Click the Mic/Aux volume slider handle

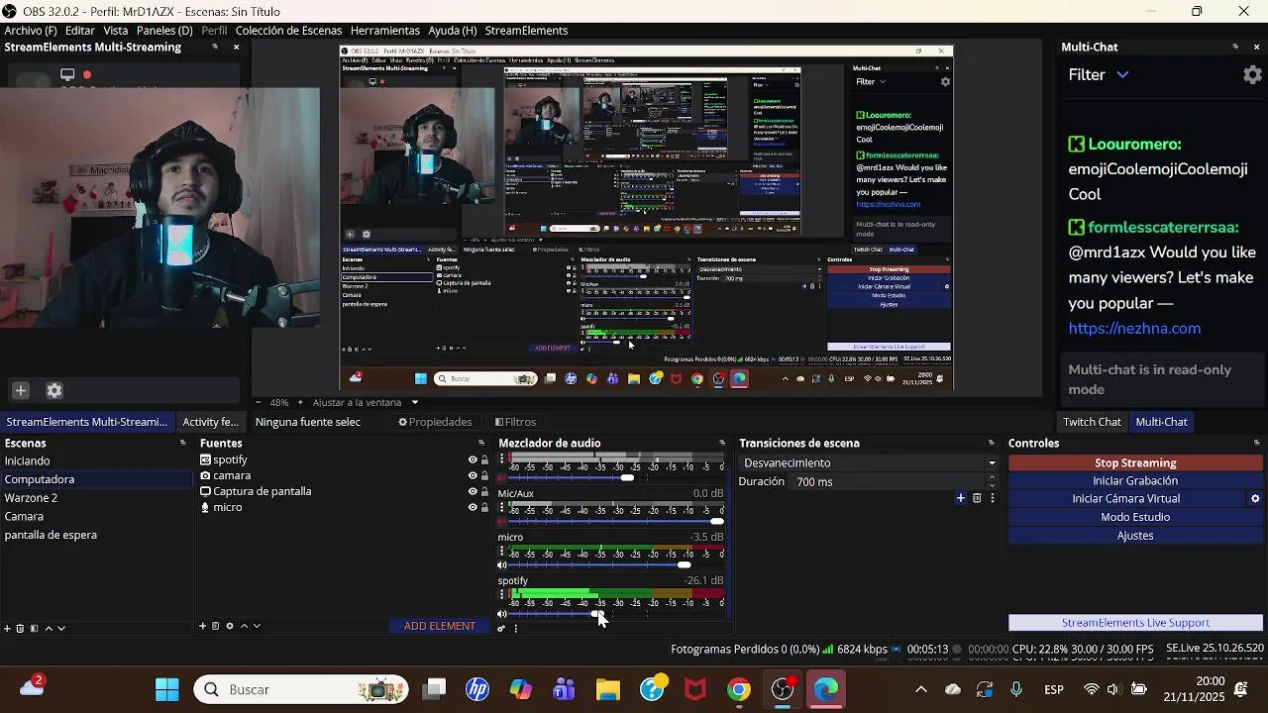pyautogui.click(x=716, y=522)
